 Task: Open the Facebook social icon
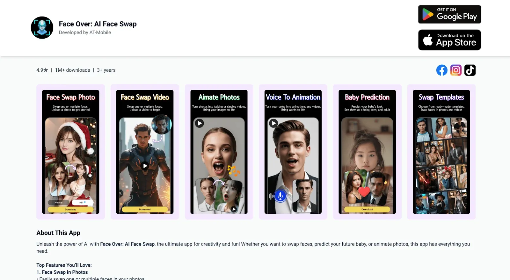442,70
